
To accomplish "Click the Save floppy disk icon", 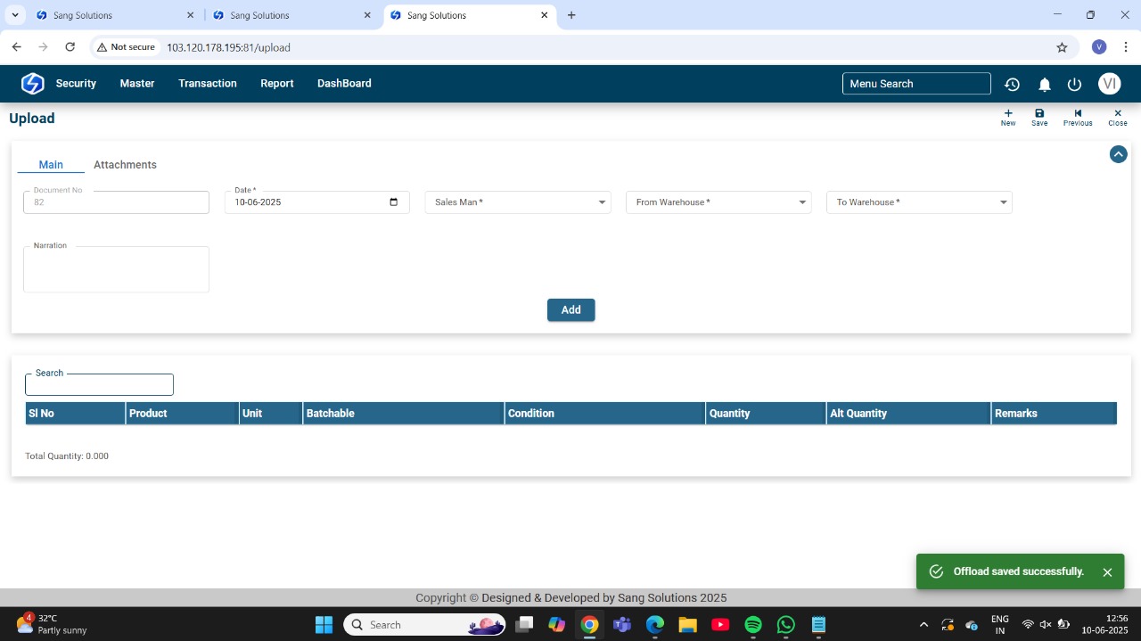I will coord(1039,114).
